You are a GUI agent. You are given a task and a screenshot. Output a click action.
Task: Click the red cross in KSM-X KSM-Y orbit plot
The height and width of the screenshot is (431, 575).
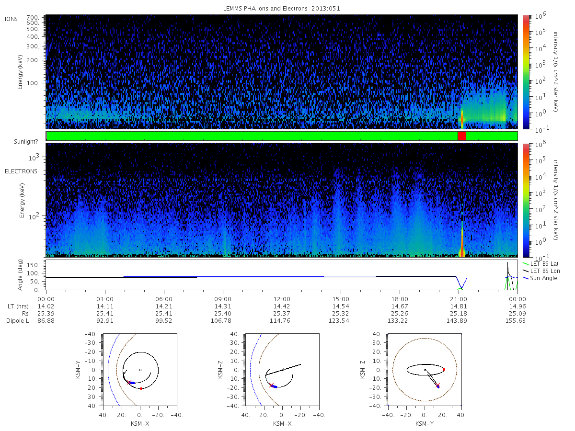point(129,382)
